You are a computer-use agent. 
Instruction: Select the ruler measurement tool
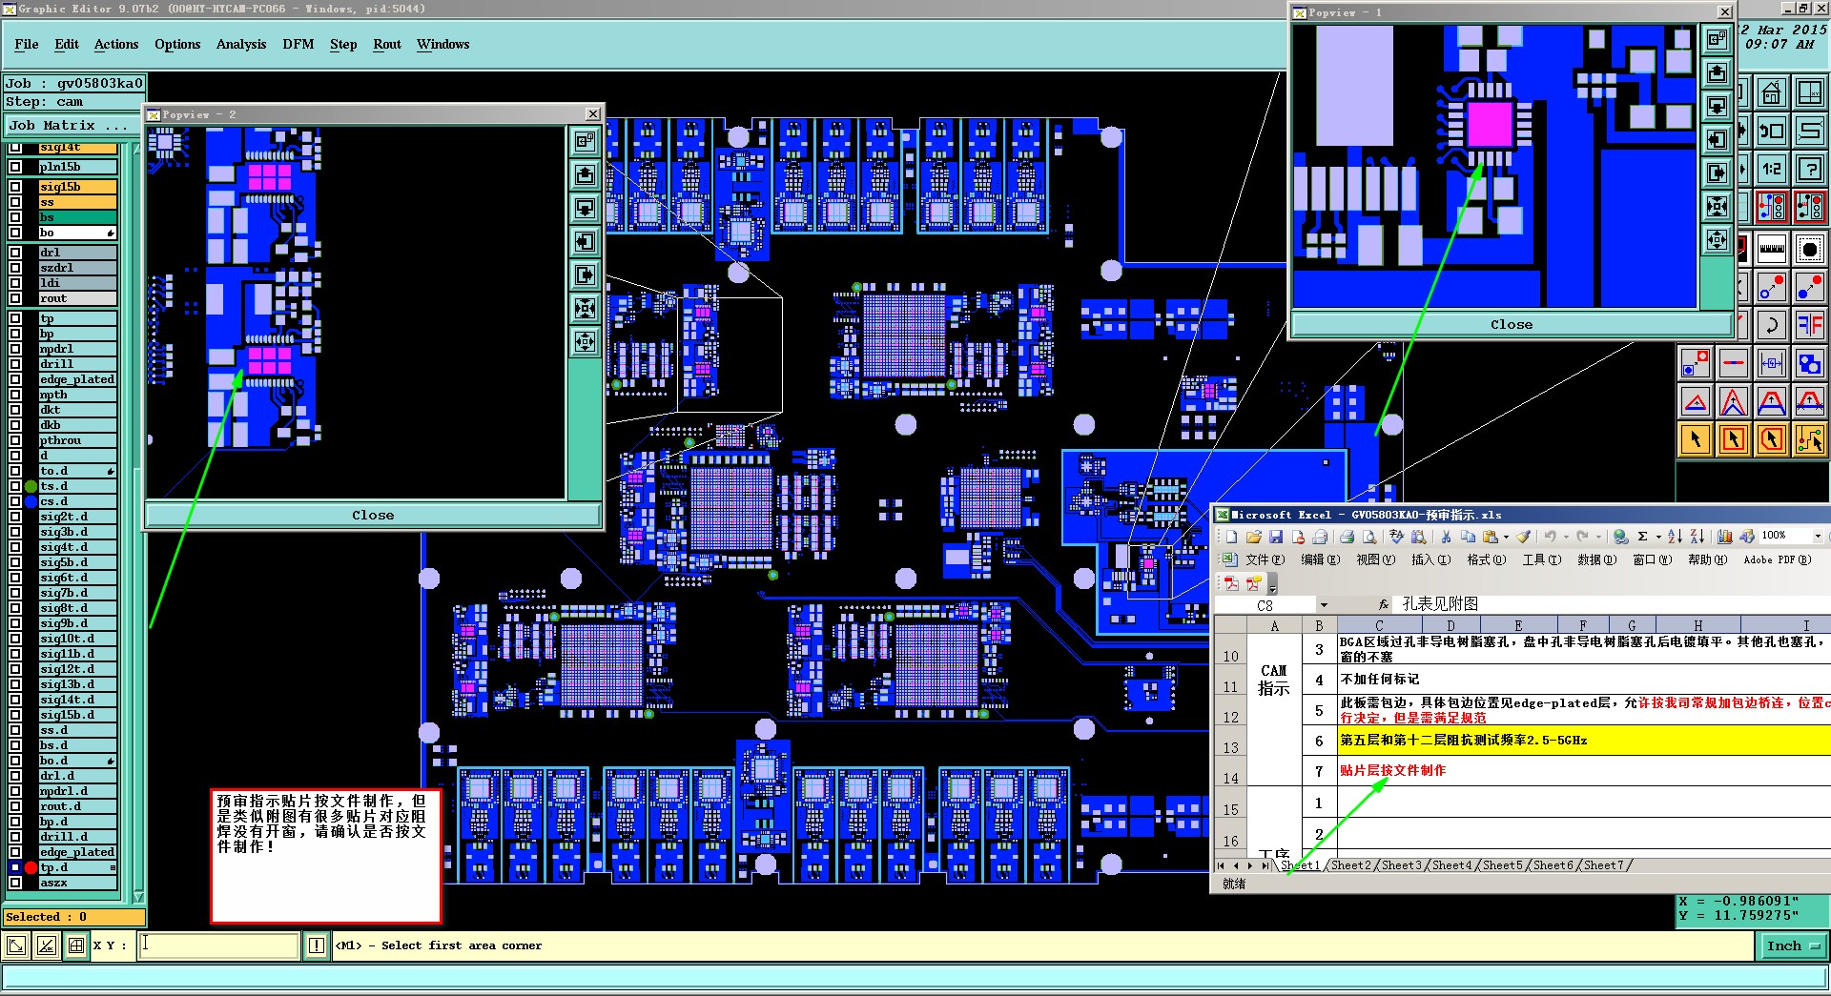click(x=1772, y=249)
